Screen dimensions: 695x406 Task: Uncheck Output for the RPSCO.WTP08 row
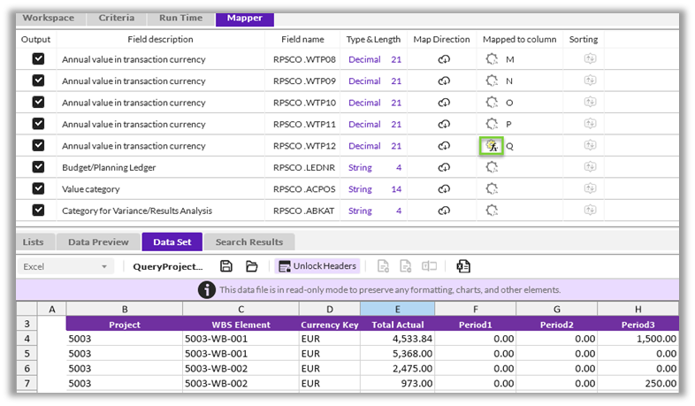(x=38, y=59)
